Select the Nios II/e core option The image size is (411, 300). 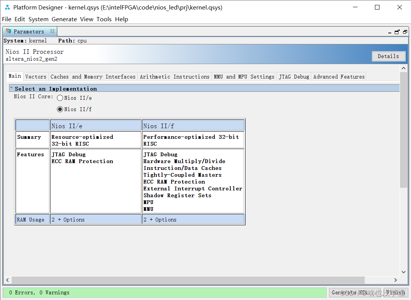(60, 98)
